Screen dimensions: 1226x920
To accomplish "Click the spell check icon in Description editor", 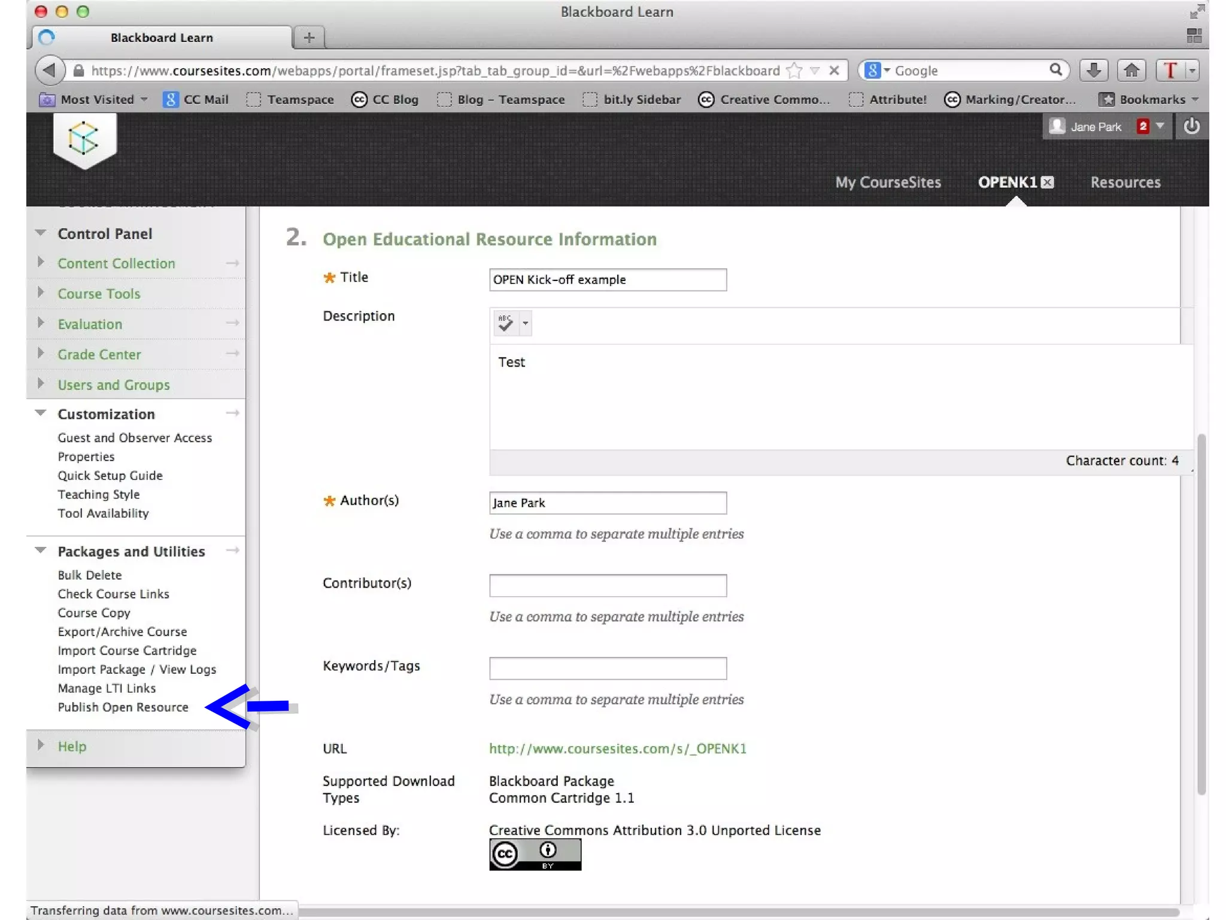I will (505, 323).
